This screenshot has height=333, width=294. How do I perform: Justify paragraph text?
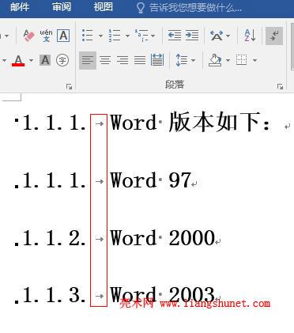tap(140, 60)
